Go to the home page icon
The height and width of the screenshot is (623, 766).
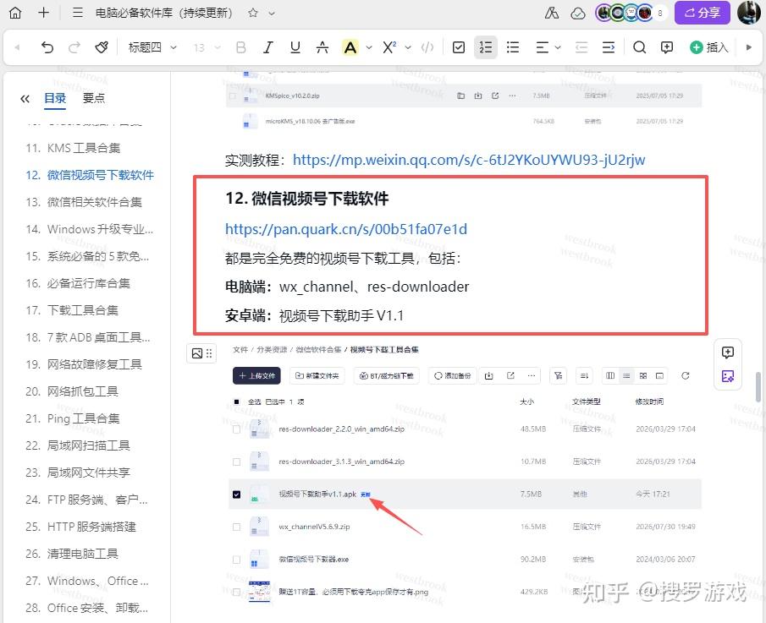15,13
